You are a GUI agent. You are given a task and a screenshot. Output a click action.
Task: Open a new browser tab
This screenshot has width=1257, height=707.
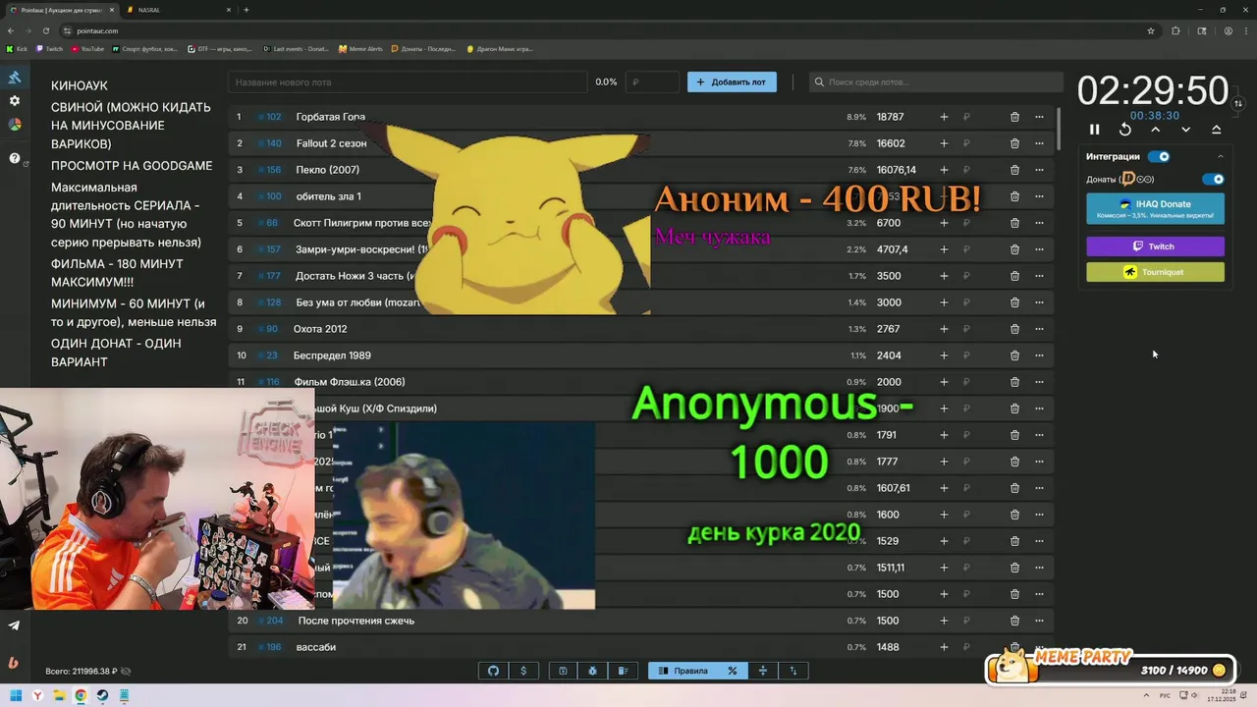[x=246, y=10]
